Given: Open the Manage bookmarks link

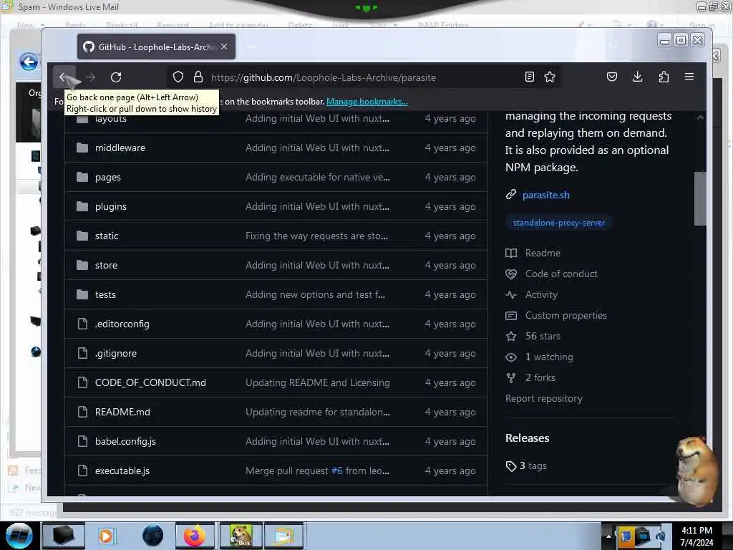Looking at the screenshot, I should click(367, 102).
